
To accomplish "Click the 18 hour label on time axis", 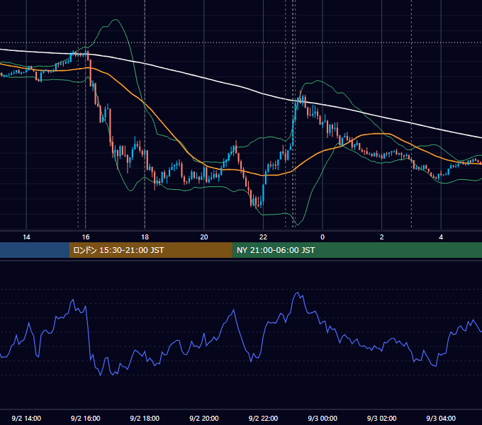I will [x=145, y=237].
